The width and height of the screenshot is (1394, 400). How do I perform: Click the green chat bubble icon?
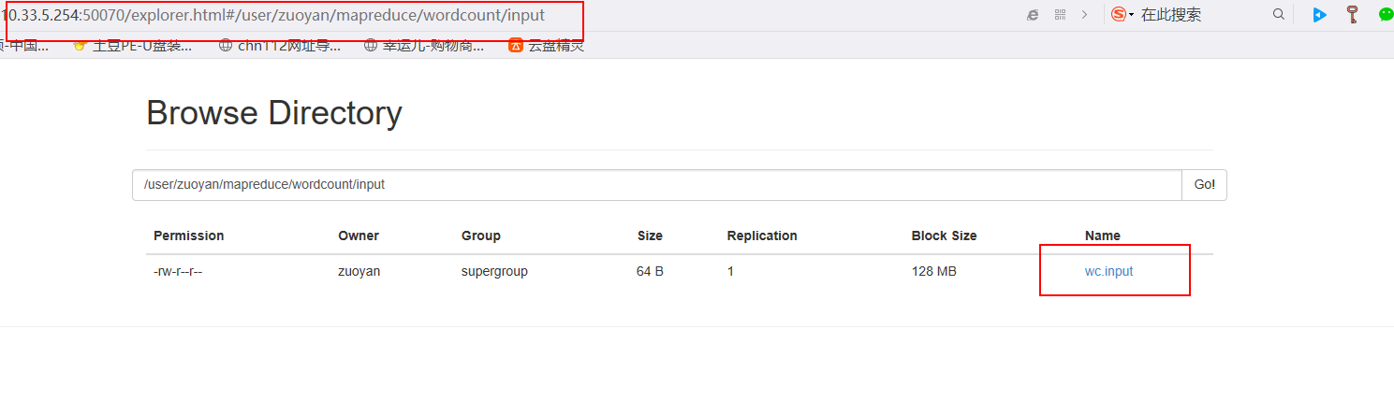[x=1386, y=15]
